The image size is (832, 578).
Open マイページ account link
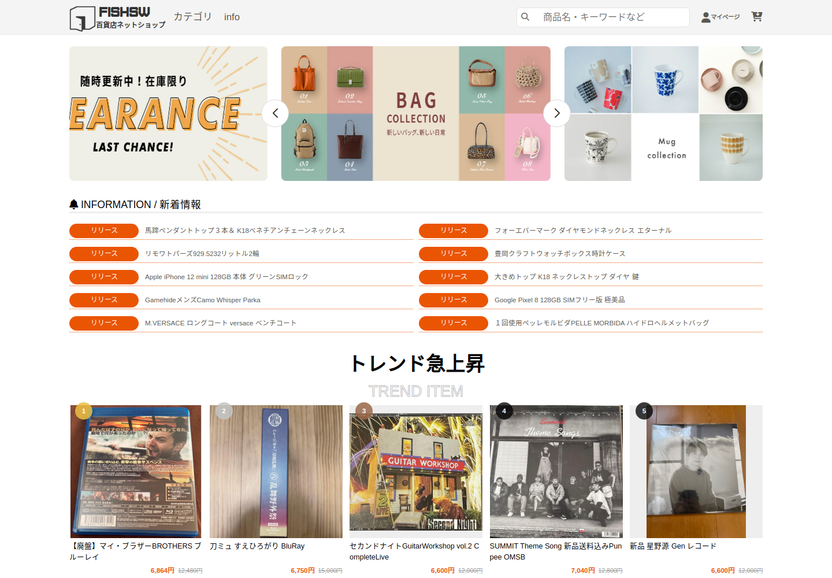pyautogui.click(x=720, y=17)
